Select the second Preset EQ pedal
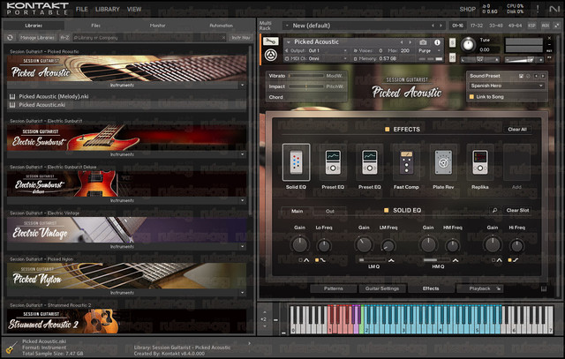 point(370,162)
